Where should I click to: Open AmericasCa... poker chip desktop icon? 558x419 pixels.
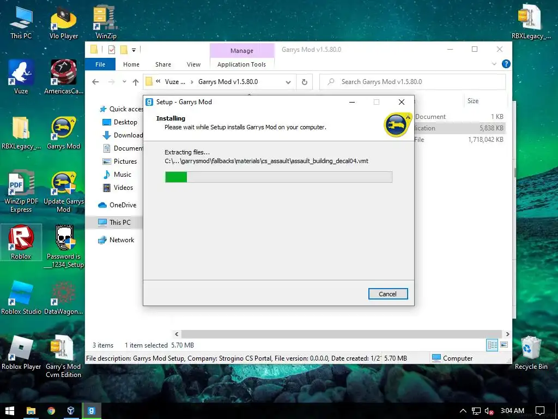point(64,77)
